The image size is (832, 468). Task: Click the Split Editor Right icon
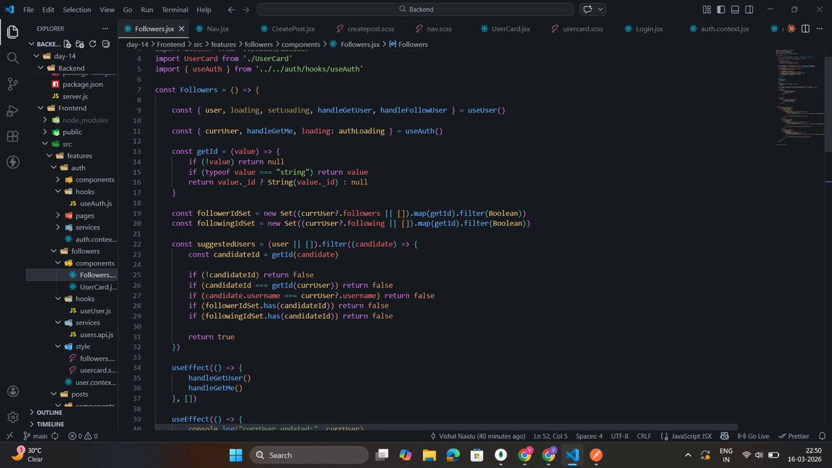point(805,29)
